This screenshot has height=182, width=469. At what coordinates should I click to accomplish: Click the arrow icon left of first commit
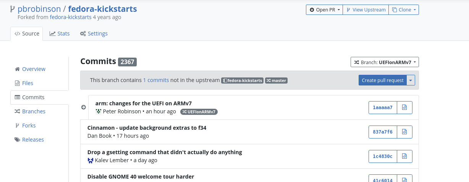click(x=84, y=107)
